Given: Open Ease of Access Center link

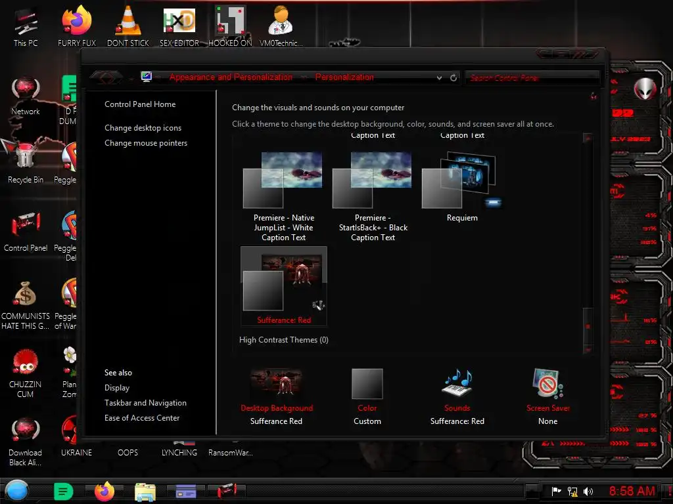Looking at the screenshot, I should (142, 417).
